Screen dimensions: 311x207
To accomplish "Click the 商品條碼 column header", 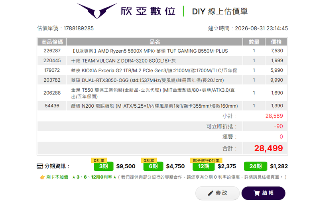I will [52, 42].
